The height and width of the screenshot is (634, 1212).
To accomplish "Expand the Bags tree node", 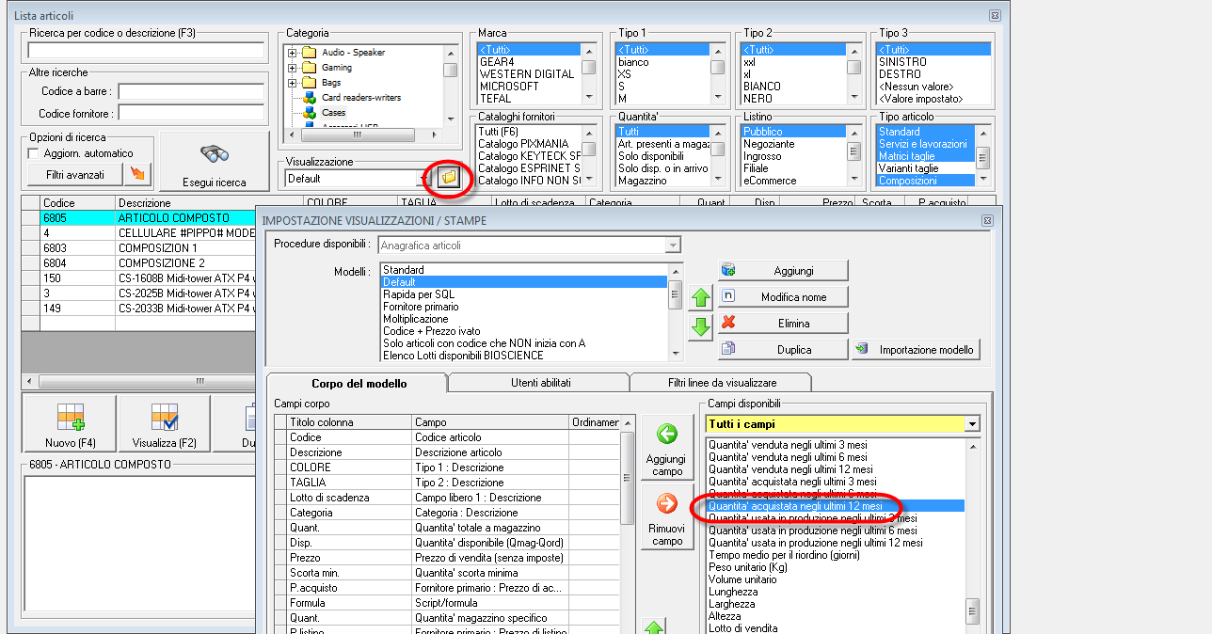I will click(293, 83).
